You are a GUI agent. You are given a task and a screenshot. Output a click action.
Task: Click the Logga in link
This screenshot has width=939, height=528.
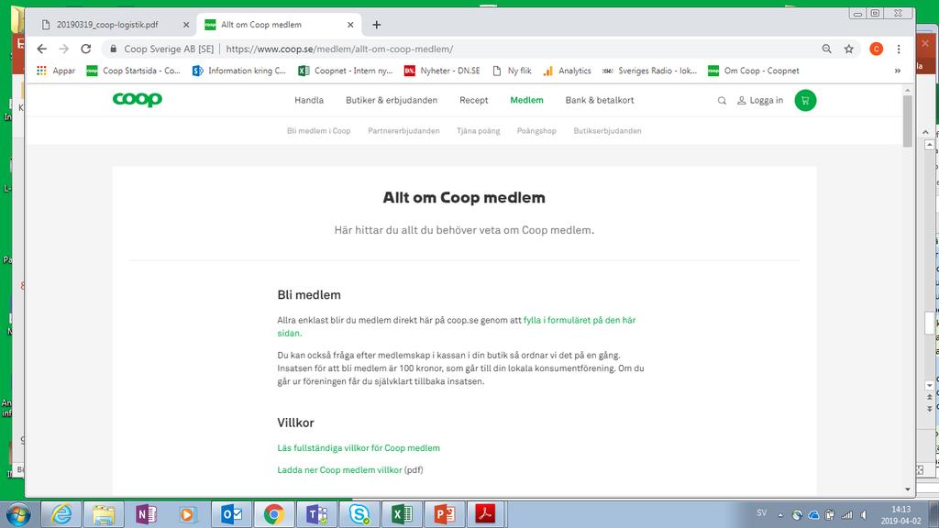tap(760, 100)
